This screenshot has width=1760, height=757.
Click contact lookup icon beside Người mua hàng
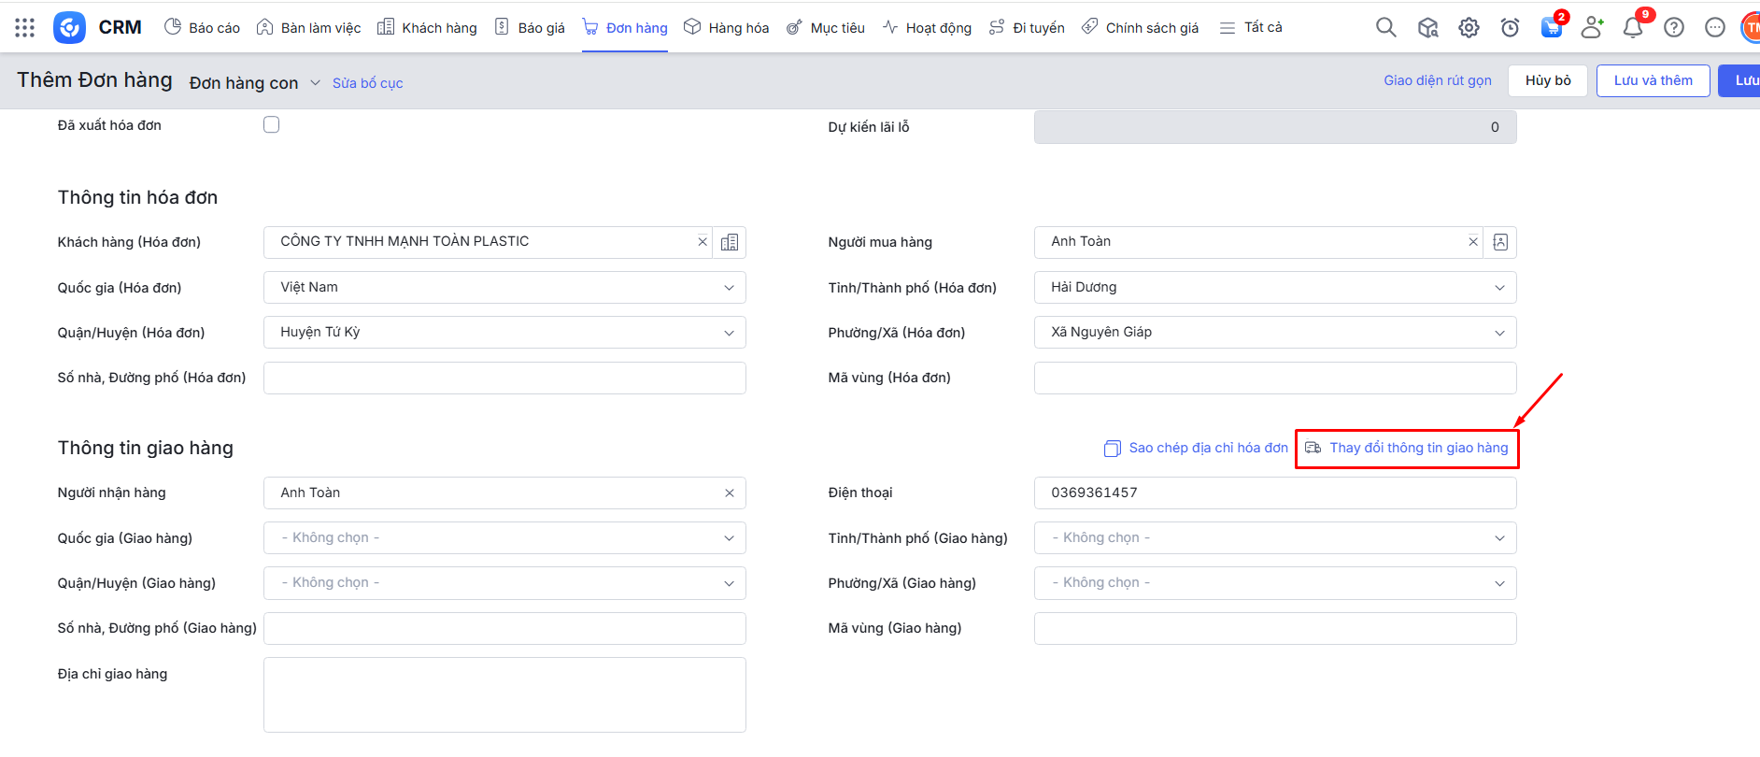(x=1500, y=242)
